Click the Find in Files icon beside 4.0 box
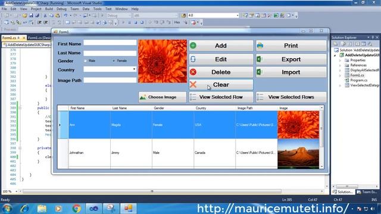This screenshot has width=381, height=214. point(183,15)
